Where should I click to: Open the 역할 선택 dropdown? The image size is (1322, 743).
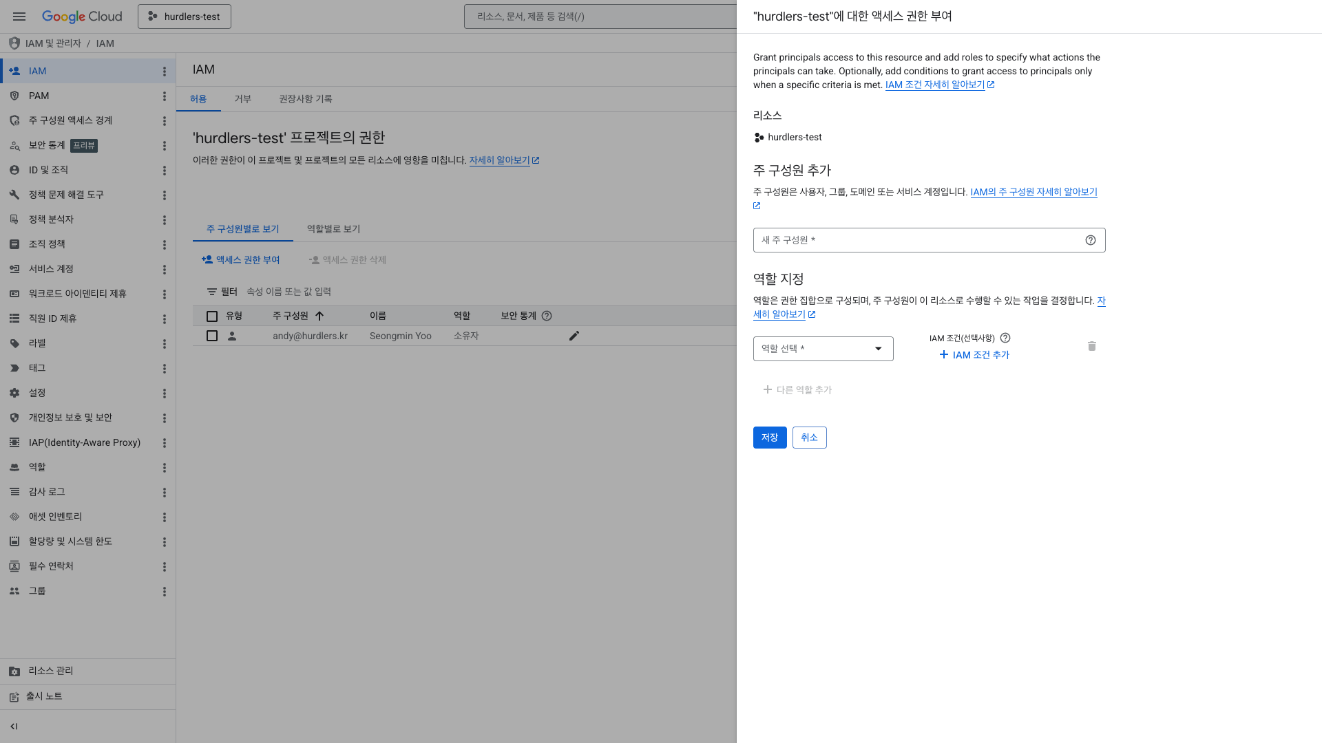click(x=823, y=349)
